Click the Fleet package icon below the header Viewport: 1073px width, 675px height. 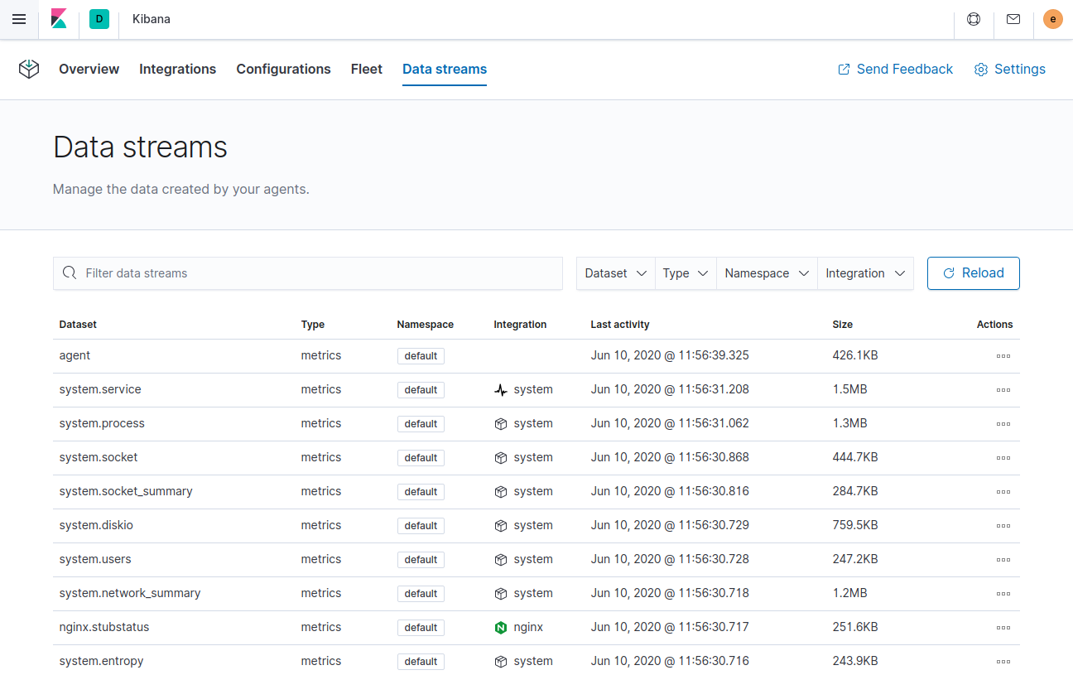(29, 70)
